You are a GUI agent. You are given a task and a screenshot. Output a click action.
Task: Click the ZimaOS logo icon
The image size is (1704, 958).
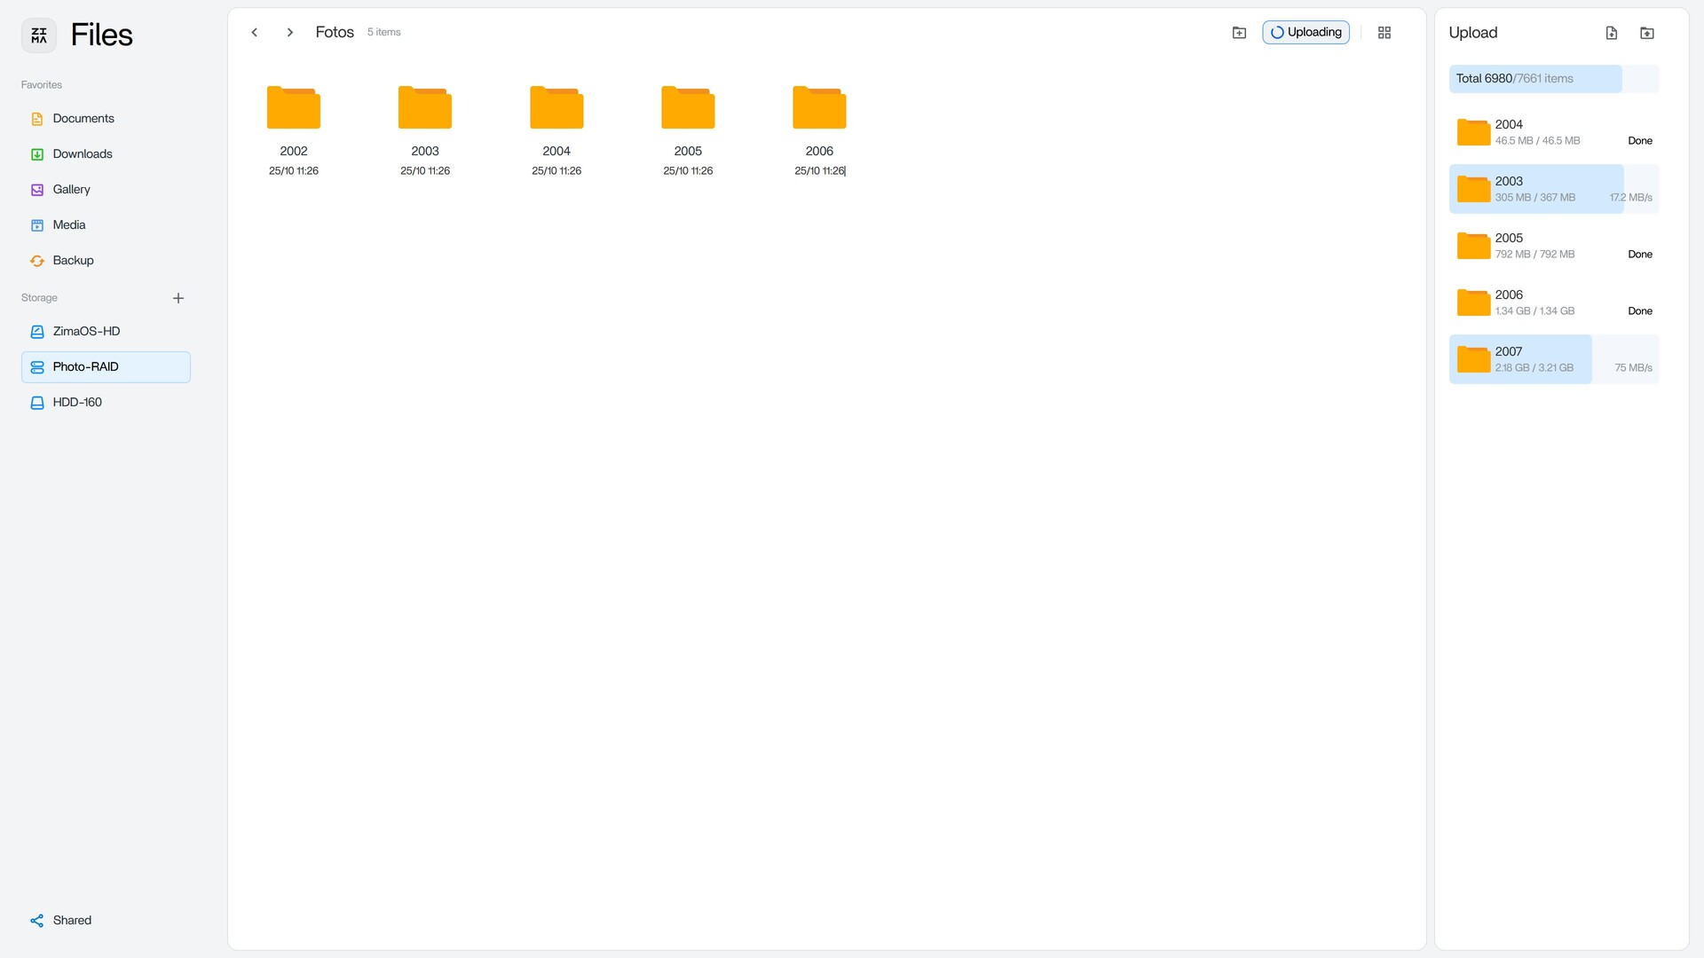point(39,35)
